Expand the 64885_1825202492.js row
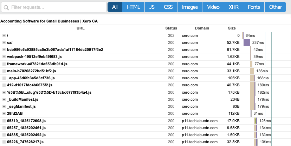The width and height of the screenshot is (291, 146). [x=4, y=135]
